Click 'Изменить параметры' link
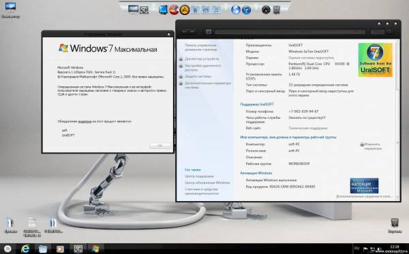This screenshot has width=409, height=254. click(x=373, y=147)
